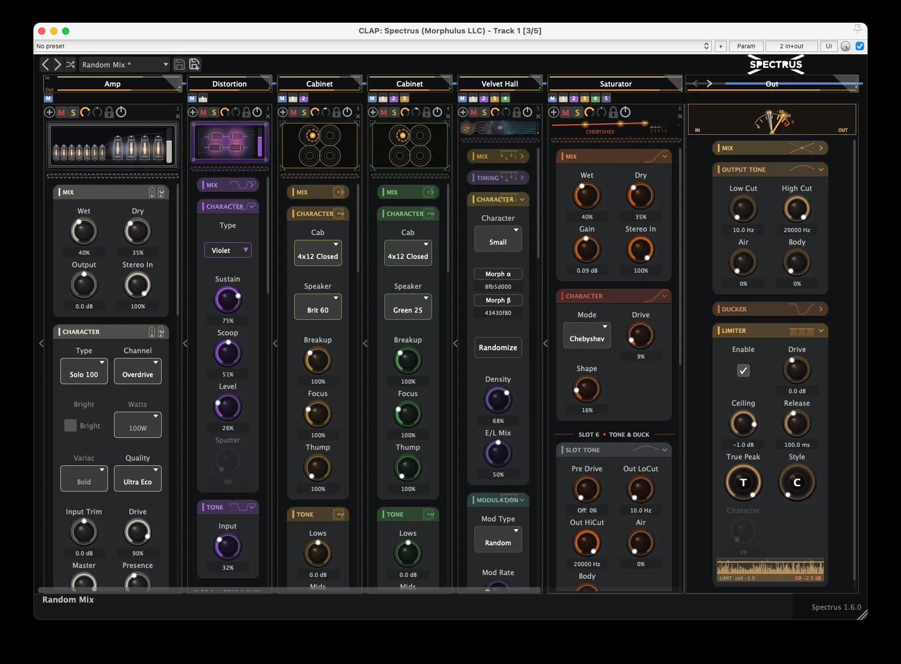Click the Velvet Hall slot power icon

tap(527, 112)
